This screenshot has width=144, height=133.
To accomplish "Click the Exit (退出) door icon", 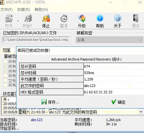I will [x=136, y=18].
